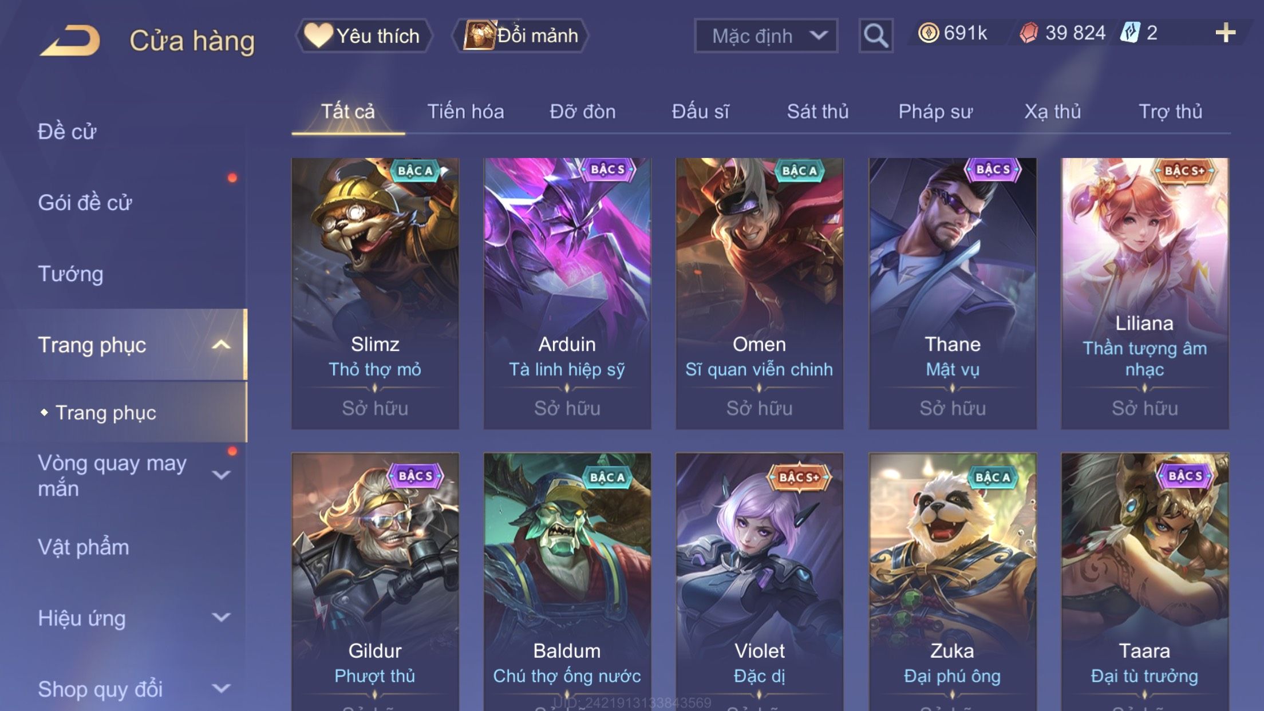The width and height of the screenshot is (1264, 711).
Task: Open the Mặc định sort dropdown
Action: (765, 35)
